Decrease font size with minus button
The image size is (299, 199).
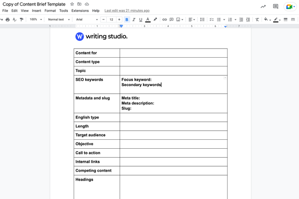(103, 19)
